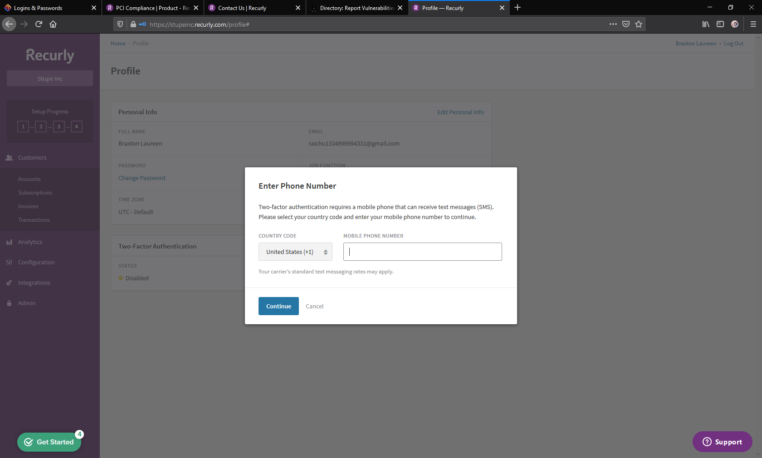The width and height of the screenshot is (762, 458).
Task: Cancel the phone number dialog
Action: point(314,306)
